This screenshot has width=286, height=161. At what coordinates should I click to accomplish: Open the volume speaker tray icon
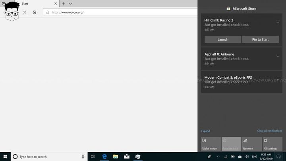click(247, 157)
